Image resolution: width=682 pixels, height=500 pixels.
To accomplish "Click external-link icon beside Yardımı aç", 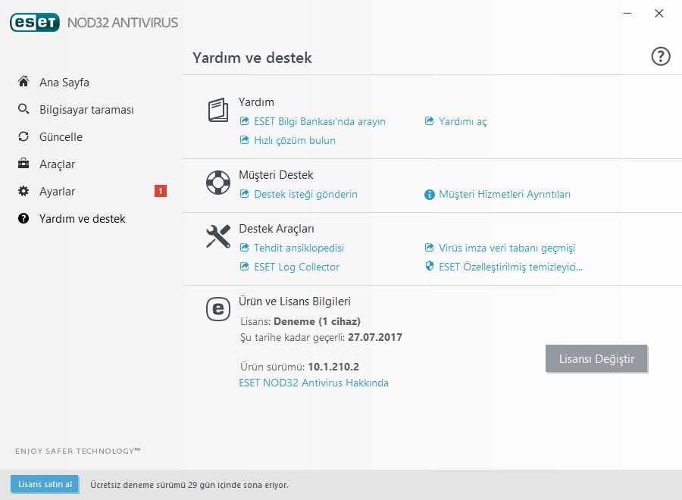I will point(430,121).
